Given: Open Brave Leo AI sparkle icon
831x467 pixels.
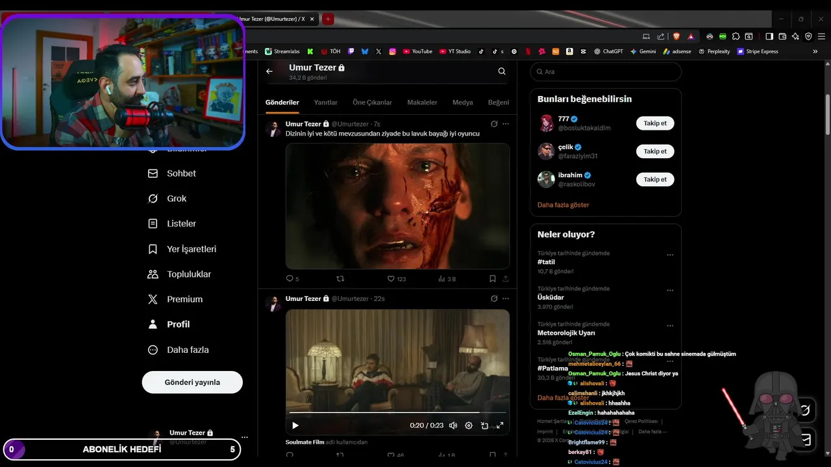Looking at the screenshot, I should click(x=795, y=36).
